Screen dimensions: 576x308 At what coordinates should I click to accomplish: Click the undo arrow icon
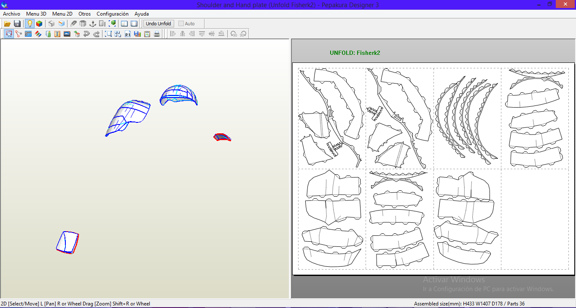pos(86,34)
